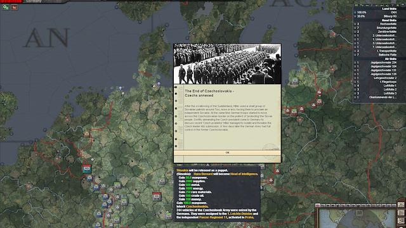Image resolution: width=406 pixels, height=228 pixels.
Task: Click the Land Units section header
Action: coord(389,9)
